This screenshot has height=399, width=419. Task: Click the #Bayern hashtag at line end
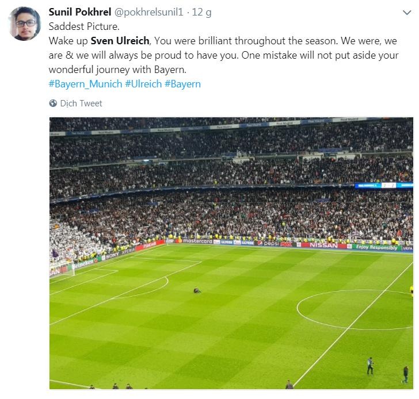pos(182,84)
